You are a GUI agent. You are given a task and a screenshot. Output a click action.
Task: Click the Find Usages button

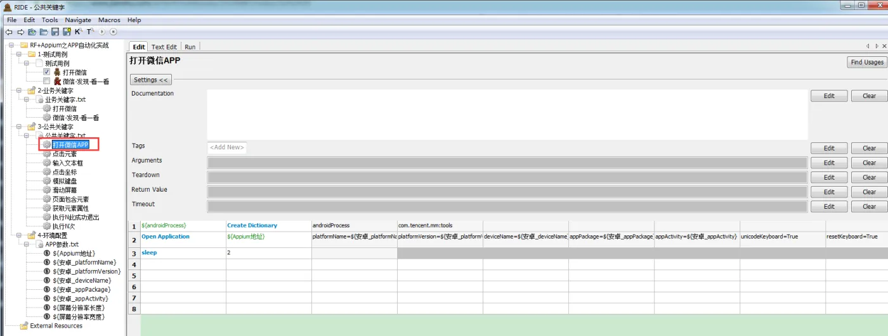click(867, 62)
